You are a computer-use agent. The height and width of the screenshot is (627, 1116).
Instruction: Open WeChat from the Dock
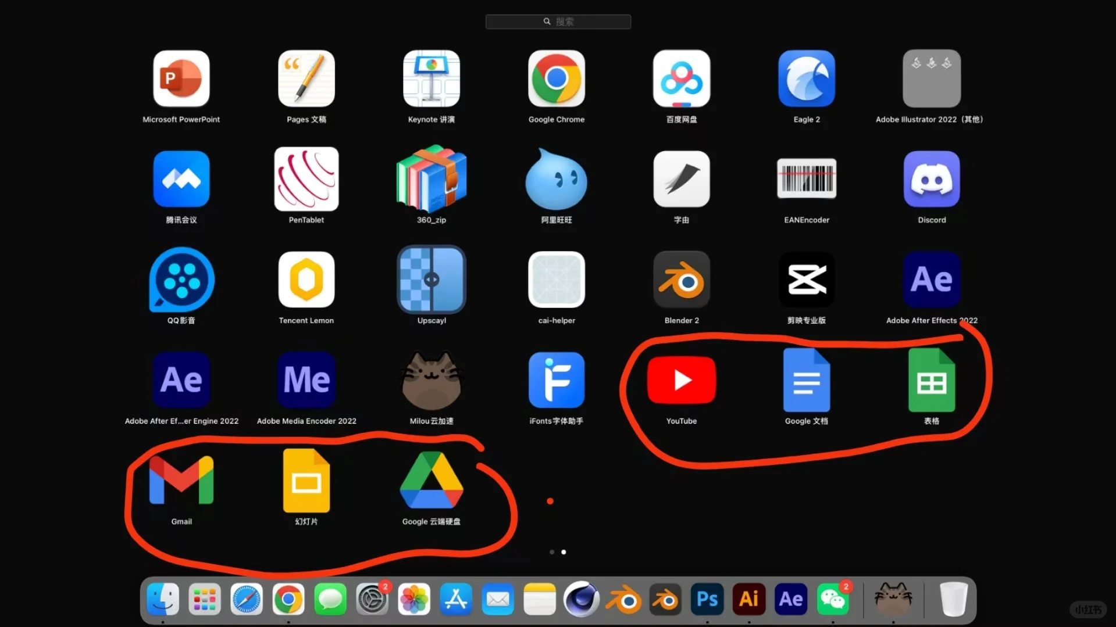(x=833, y=599)
